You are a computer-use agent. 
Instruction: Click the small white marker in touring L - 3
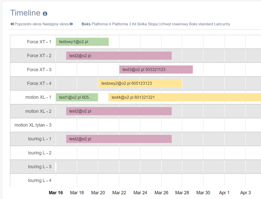[56, 167]
